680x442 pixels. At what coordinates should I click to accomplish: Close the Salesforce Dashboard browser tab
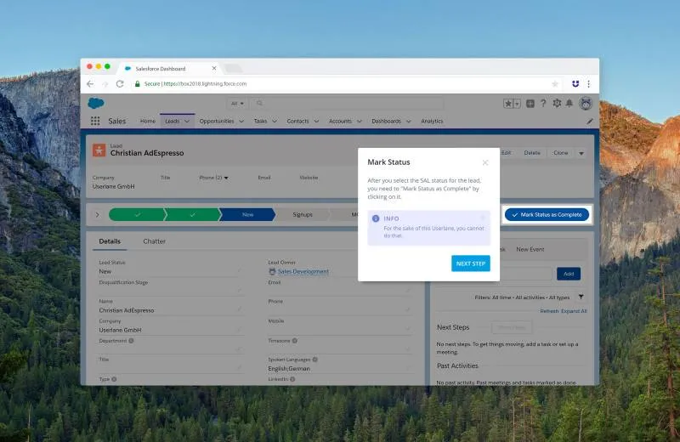click(x=214, y=69)
